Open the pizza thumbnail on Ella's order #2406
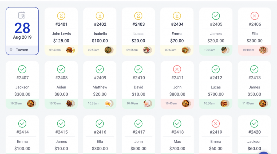 click(x=264, y=50)
